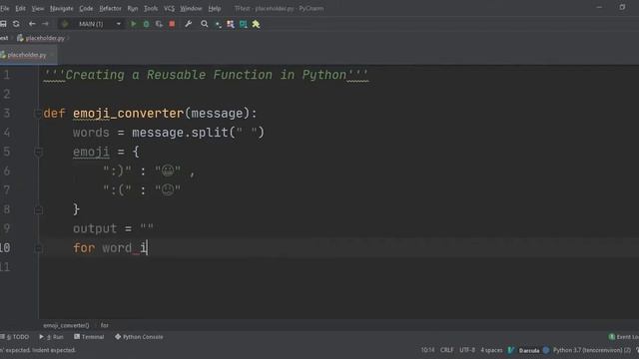639x359 pixels.
Task: Click the function name emoji_converter in code
Action: click(x=129, y=113)
